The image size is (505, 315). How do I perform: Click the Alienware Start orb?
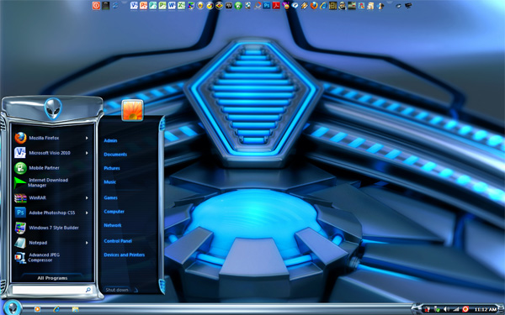[13, 307]
